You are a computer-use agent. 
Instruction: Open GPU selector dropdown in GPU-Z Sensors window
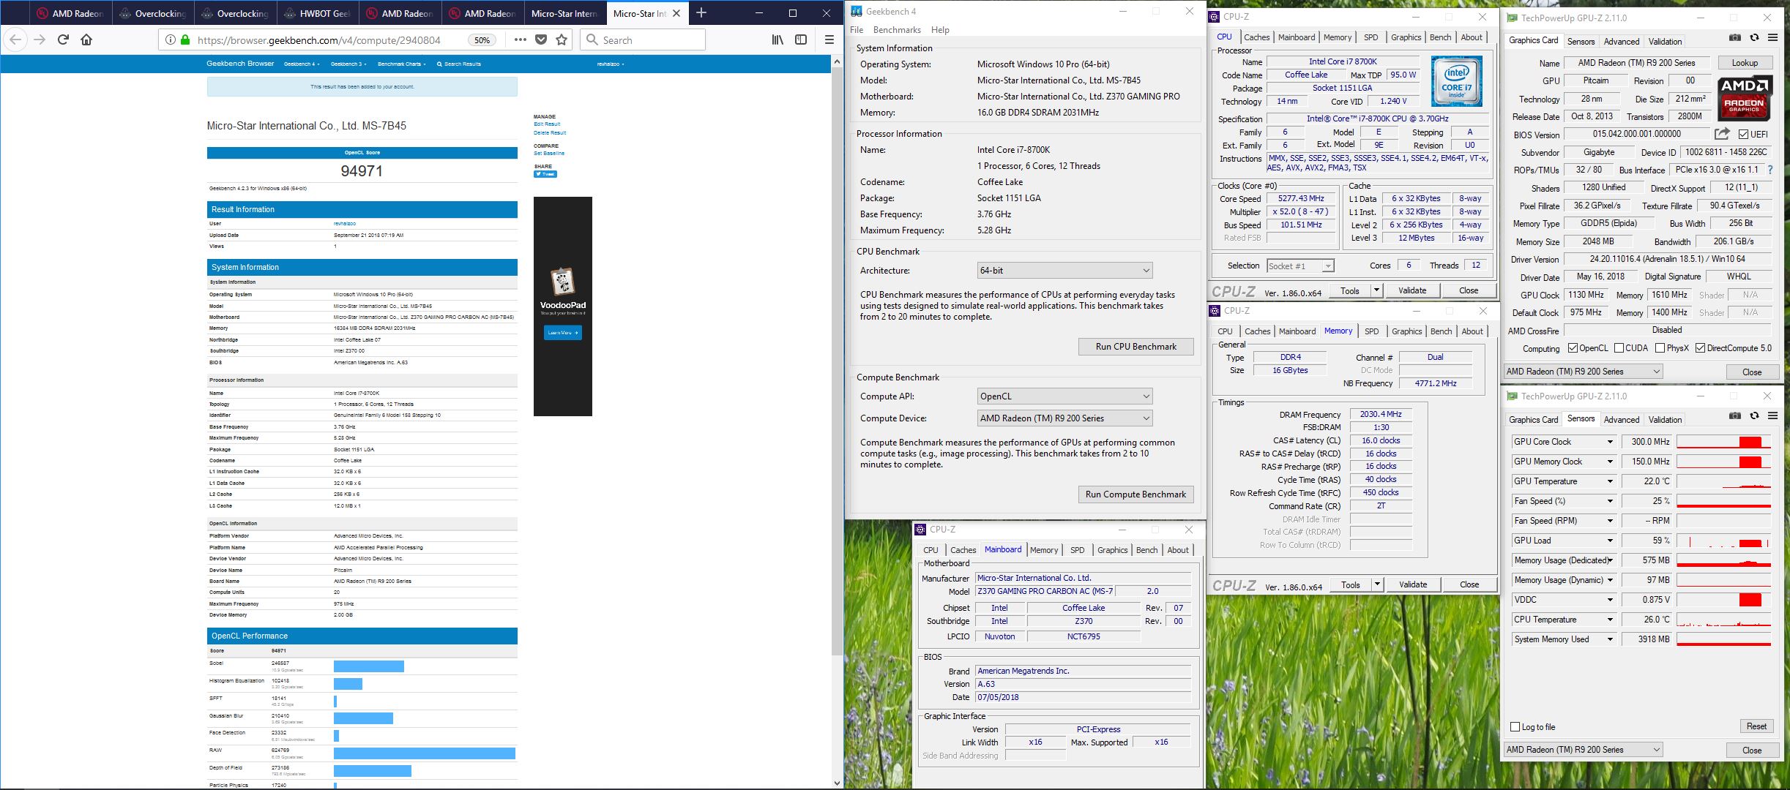point(1583,750)
